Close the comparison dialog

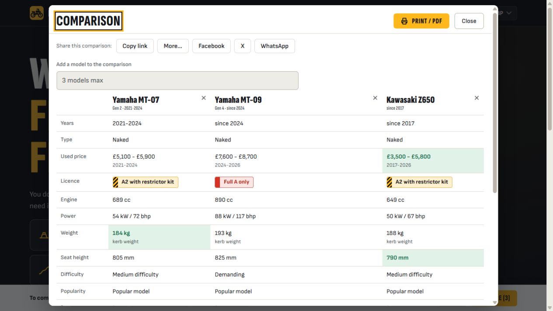469,21
